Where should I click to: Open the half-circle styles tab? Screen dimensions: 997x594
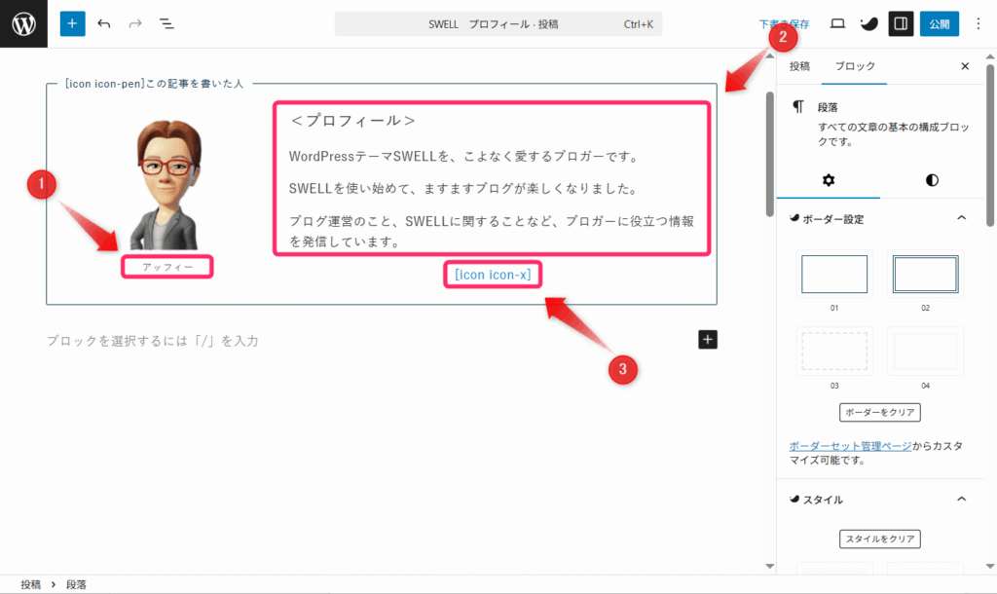pyautogui.click(x=932, y=180)
